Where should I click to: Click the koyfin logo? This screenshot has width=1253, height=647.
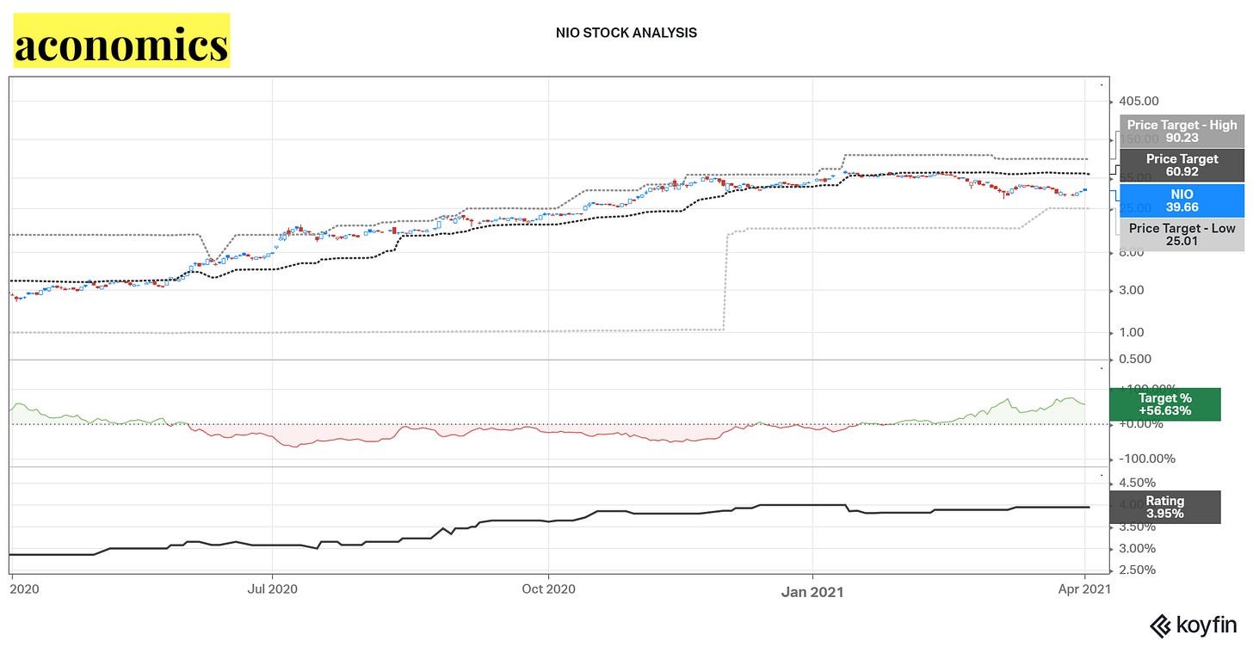pyautogui.click(x=1194, y=625)
